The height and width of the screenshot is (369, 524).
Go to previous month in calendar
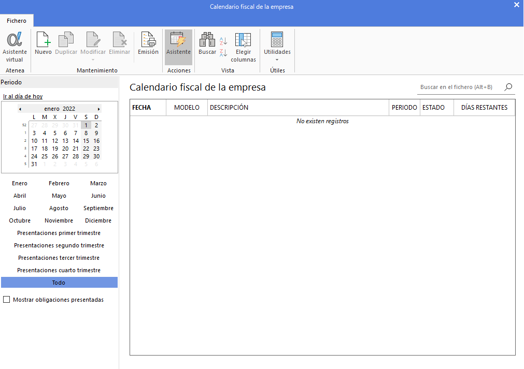[x=20, y=109]
